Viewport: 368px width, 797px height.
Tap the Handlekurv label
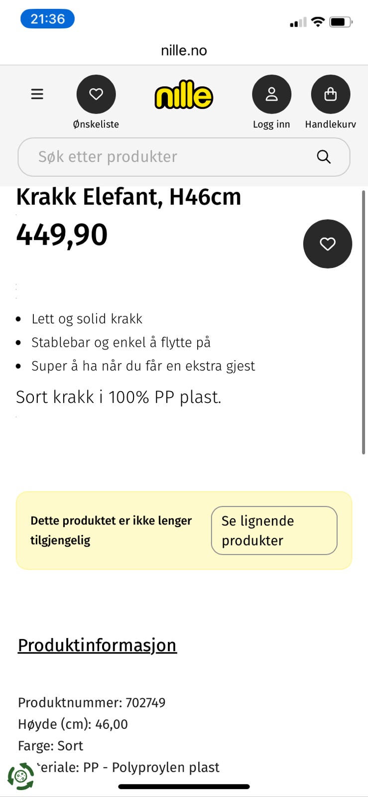[330, 125]
